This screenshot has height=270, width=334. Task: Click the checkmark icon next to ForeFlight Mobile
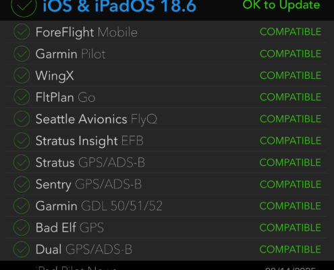22,32
